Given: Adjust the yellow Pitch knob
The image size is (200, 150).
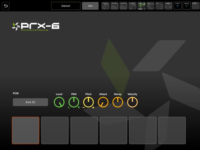Looking at the screenshot, I should point(88,102).
